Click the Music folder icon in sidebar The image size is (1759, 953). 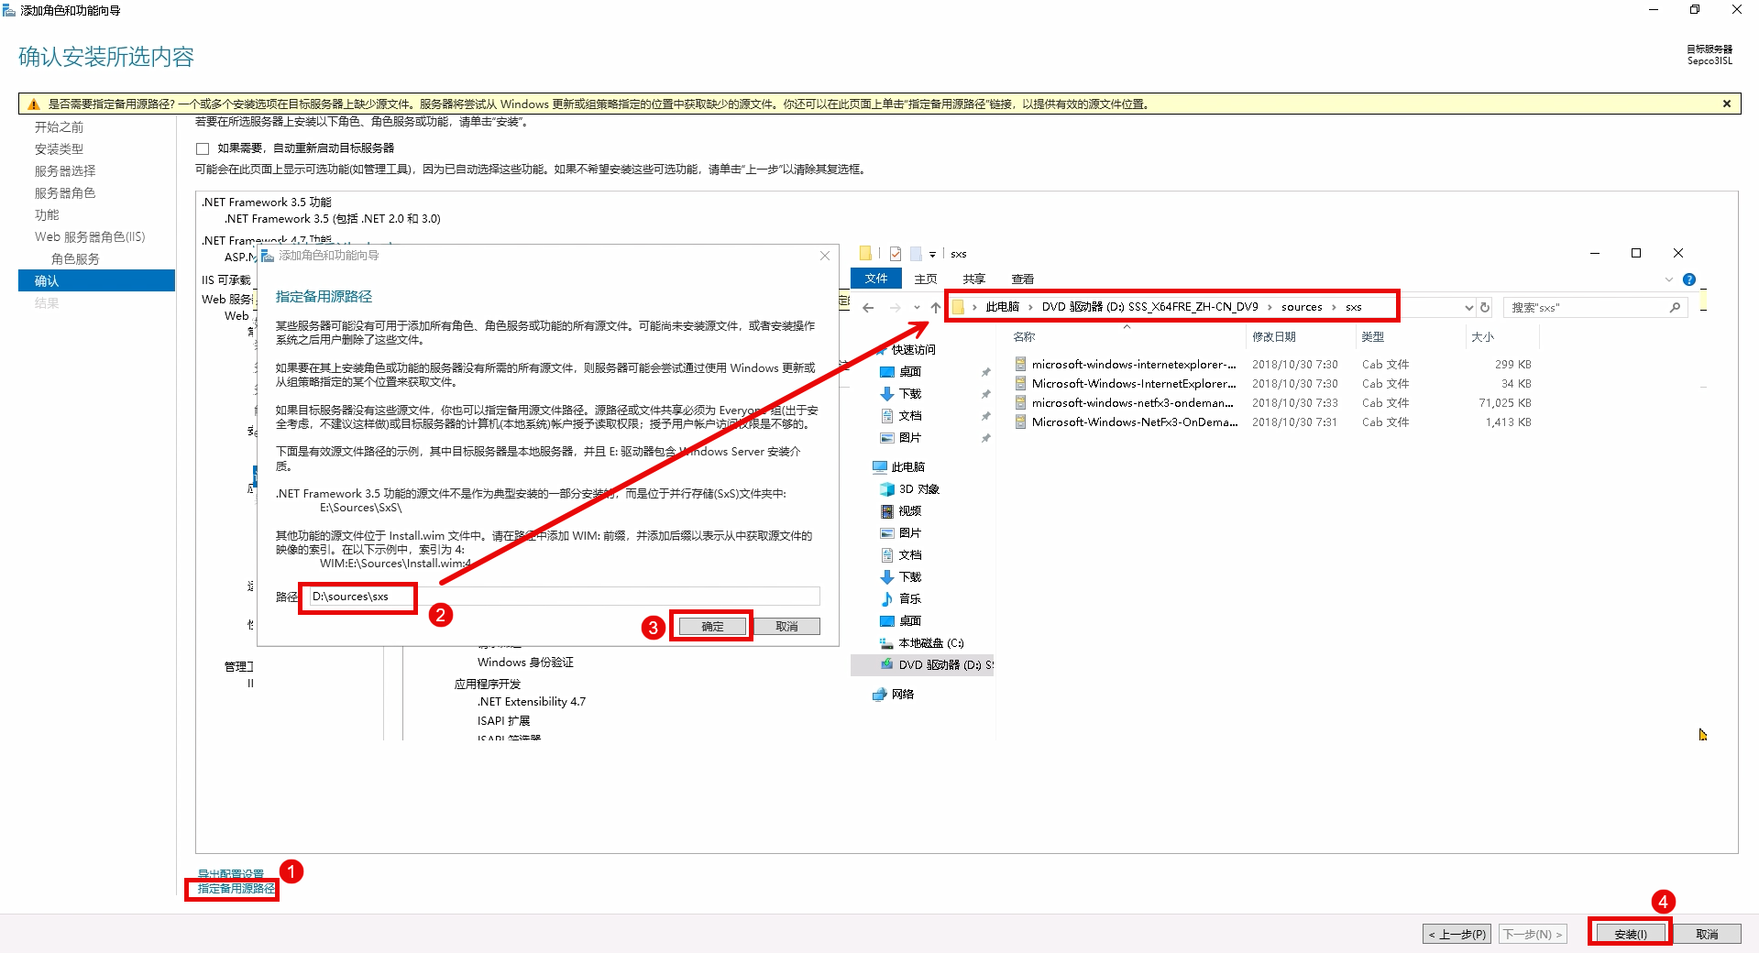pos(886,599)
